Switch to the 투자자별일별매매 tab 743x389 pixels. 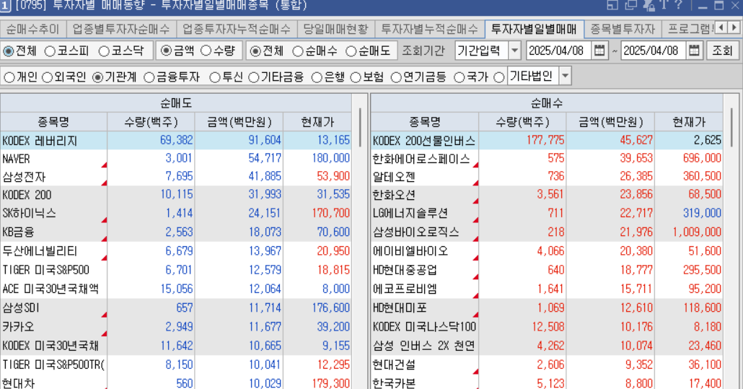coord(534,30)
